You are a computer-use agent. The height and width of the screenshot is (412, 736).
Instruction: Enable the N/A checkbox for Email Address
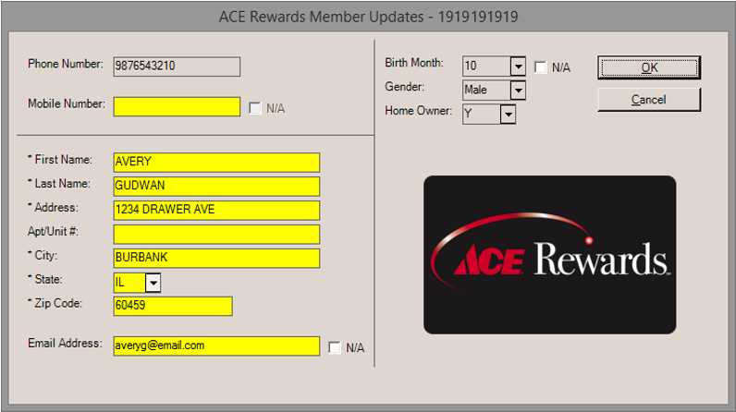click(x=335, y=347)
